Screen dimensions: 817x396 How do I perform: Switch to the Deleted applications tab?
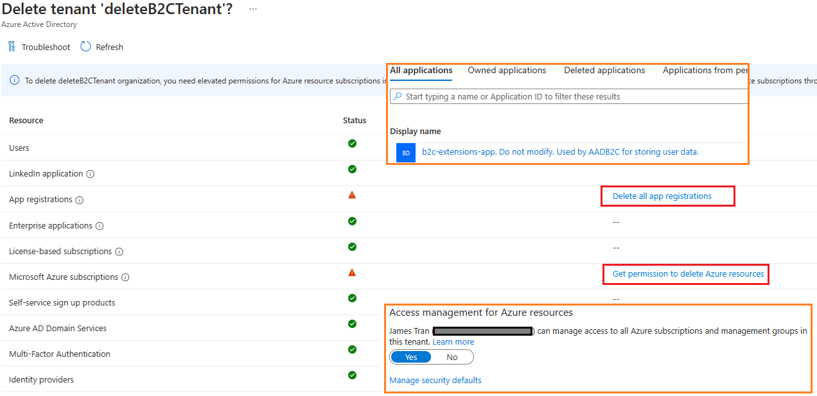point(604,71)
